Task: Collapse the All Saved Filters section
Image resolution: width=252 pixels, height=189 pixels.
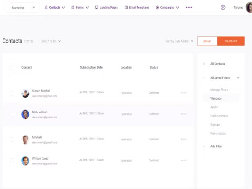Action: coord(238,78)
